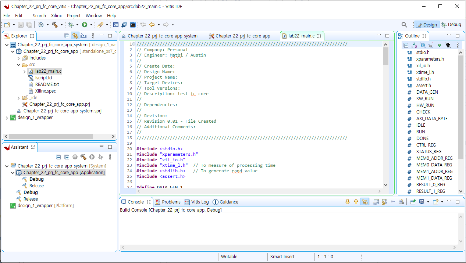Image resolution: width=466 pixels, height=263 pixels.
Task: Toggle Hide Fields in Outline toolbar
Action: click(423, 45)
